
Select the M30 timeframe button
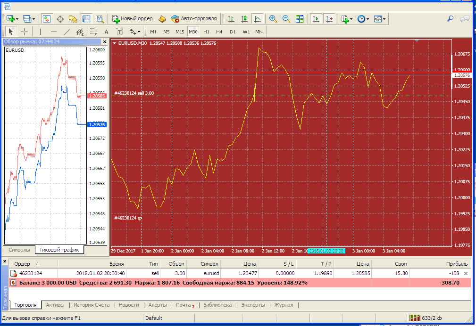pos(193,32)
